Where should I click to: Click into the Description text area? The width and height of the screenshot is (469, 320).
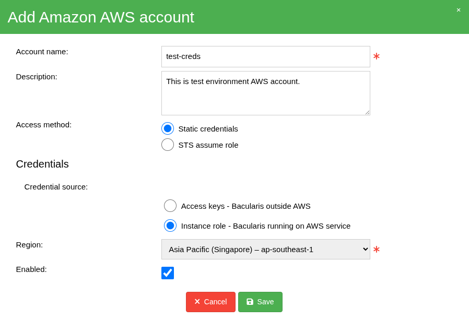266,93
